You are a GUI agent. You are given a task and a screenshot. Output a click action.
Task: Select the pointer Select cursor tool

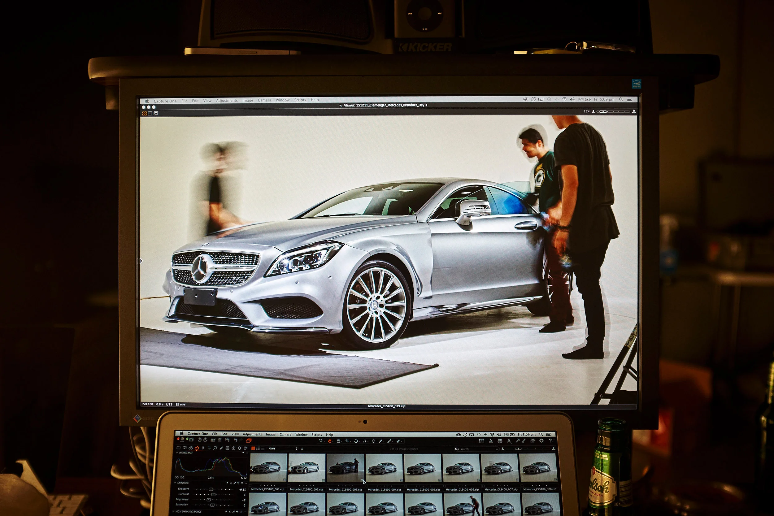point(321,441)
